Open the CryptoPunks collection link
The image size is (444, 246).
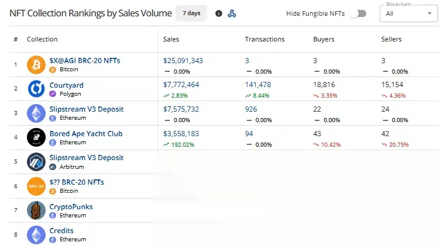click(71, 207)
